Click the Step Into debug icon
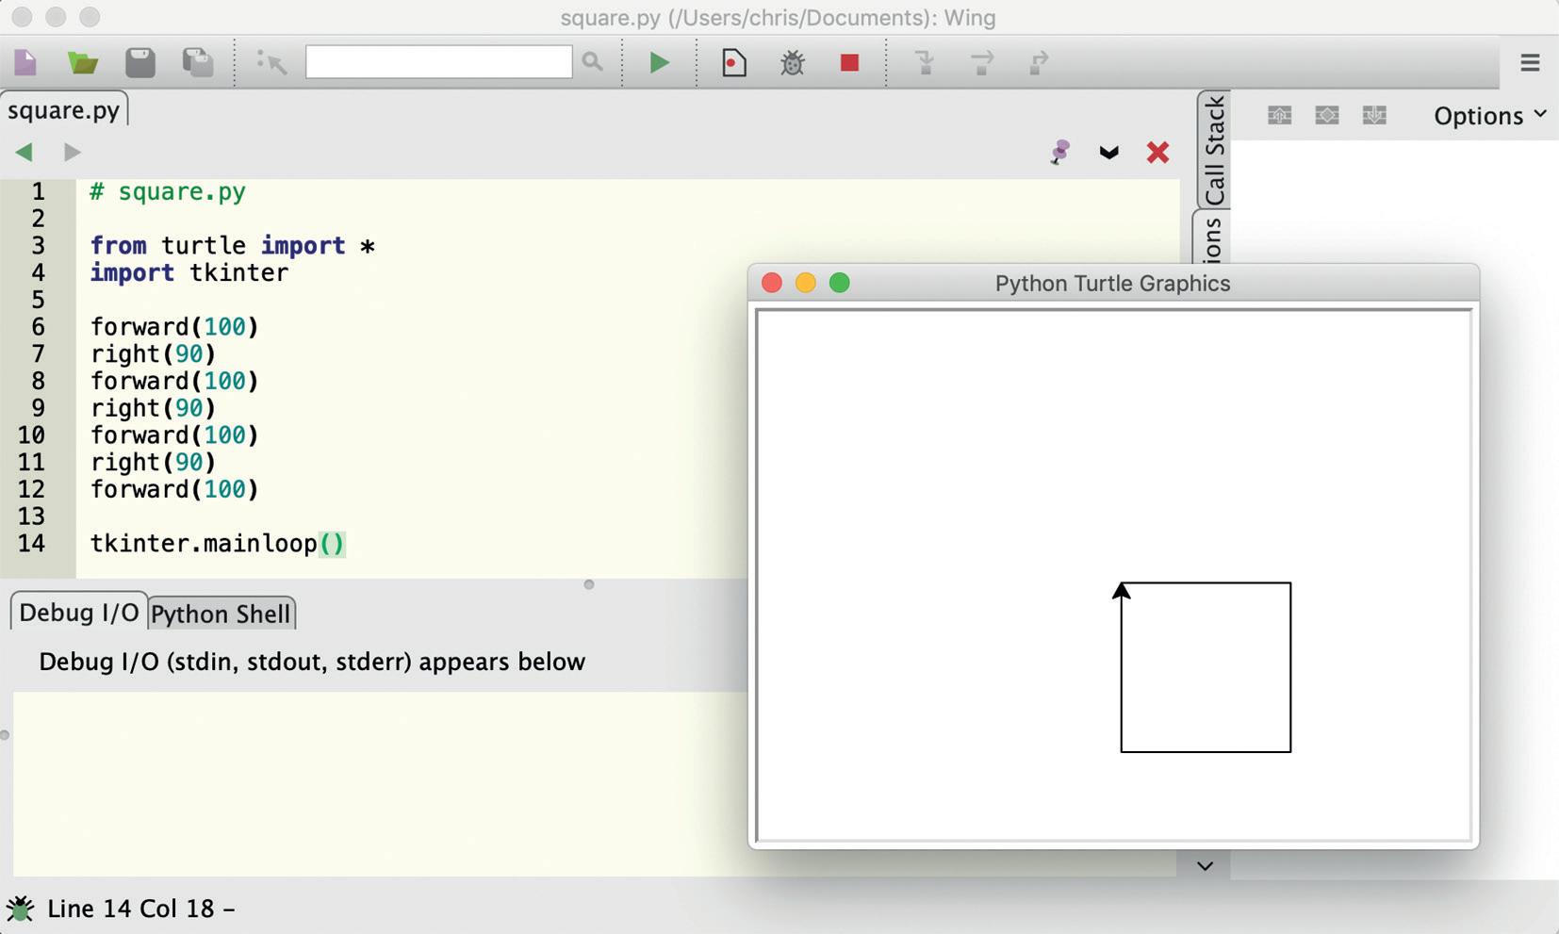 tap(925, 63)
